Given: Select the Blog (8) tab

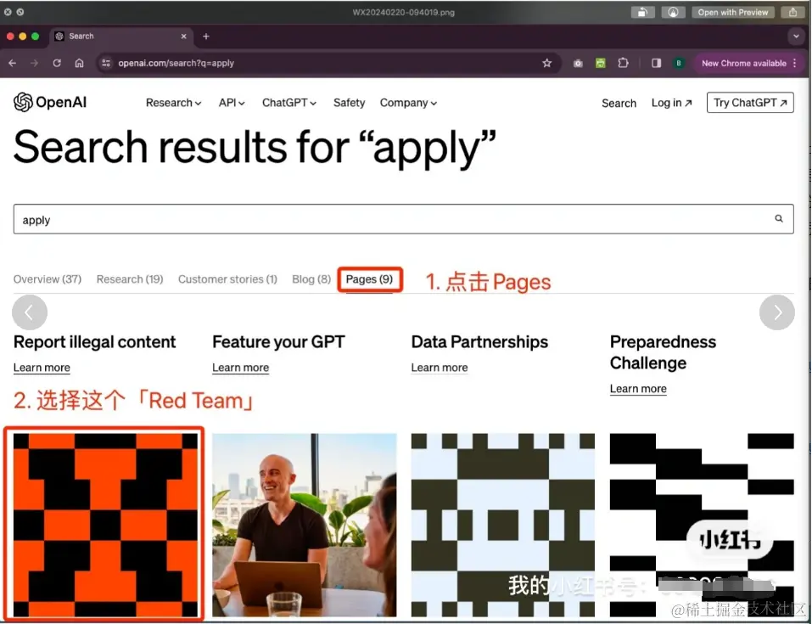Looking at the screenshot, I should point(311,279).
